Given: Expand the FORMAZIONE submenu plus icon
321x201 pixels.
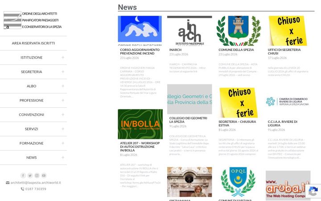Looking at the screenshot, I should [63, 143].
